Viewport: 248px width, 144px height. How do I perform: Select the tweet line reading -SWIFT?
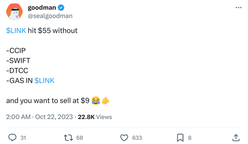pos(18,61)
